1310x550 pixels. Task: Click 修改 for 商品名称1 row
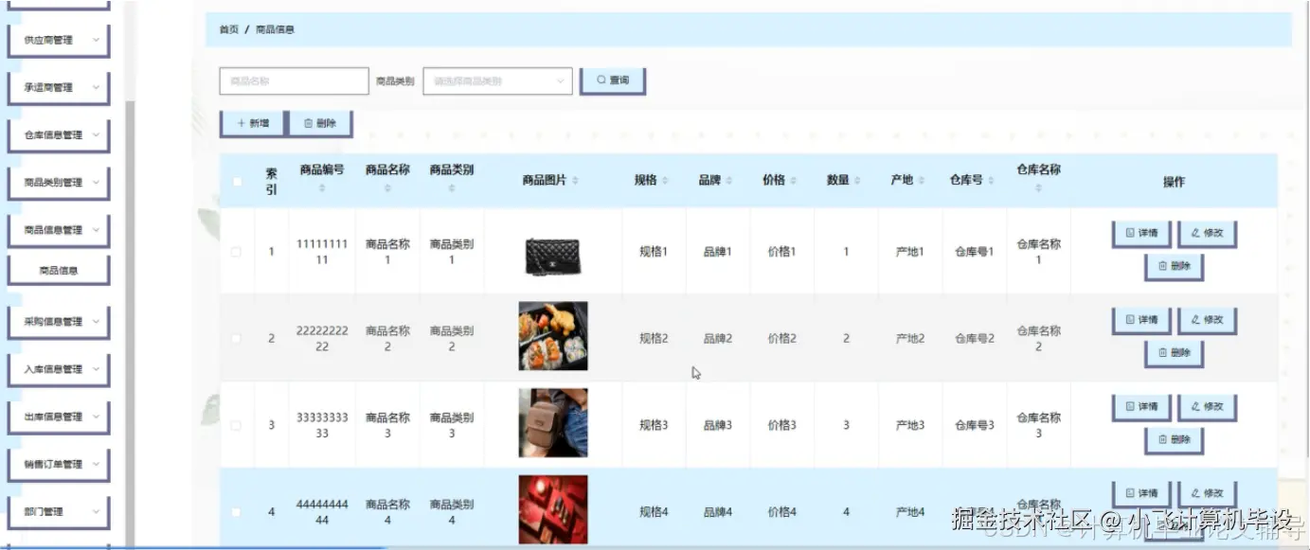pos(1207,233)
